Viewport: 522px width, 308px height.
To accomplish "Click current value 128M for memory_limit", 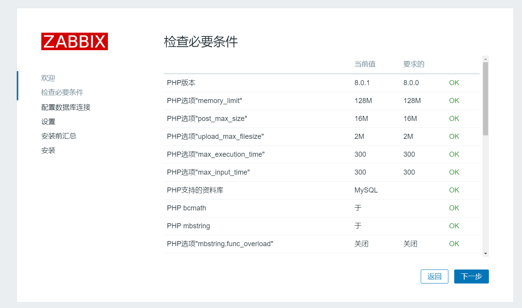I will pos(363,101).
